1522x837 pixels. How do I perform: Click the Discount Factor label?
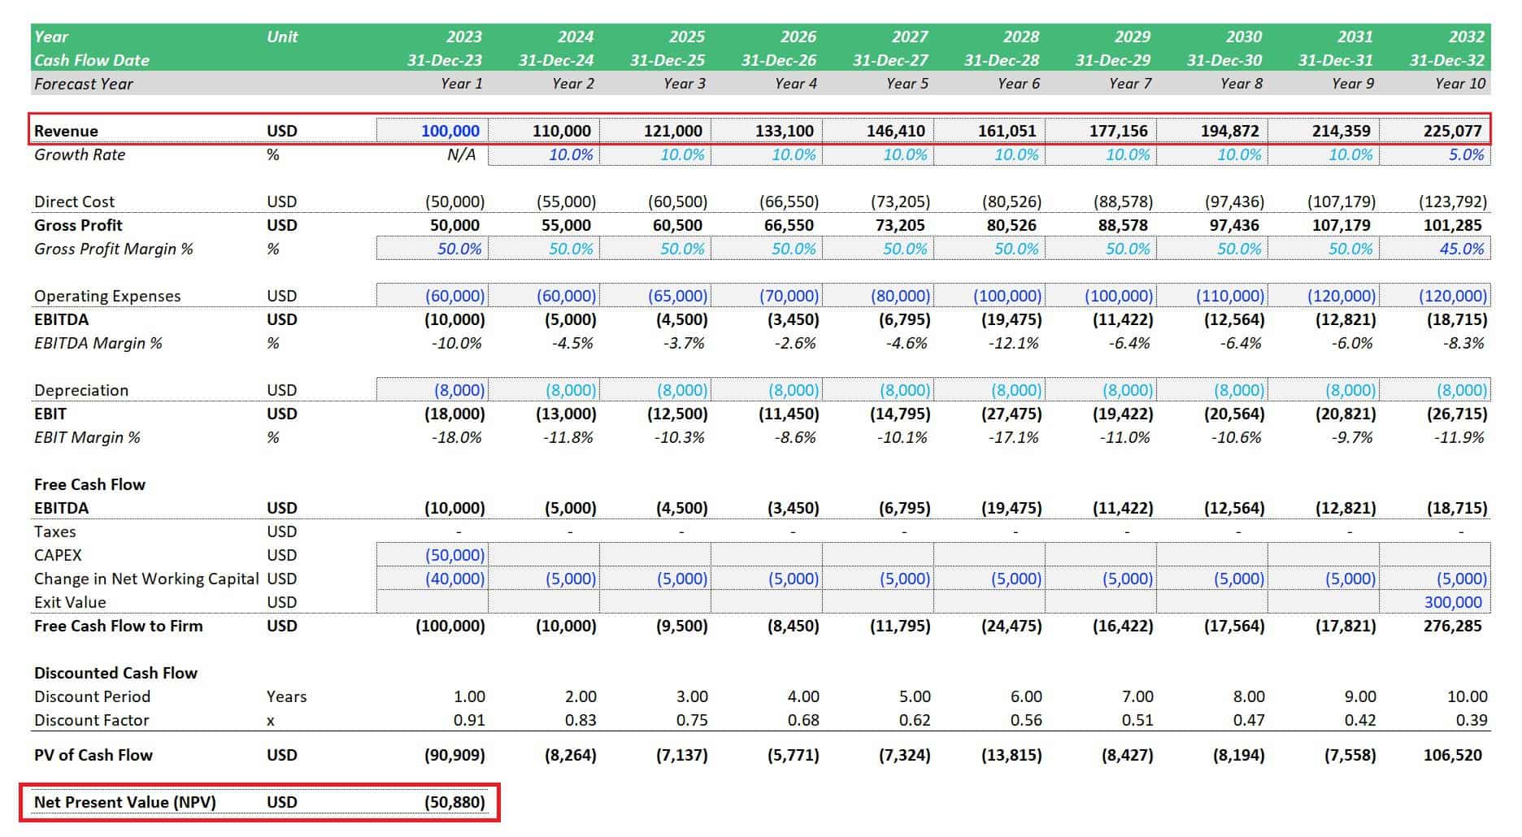pos(91,720)
